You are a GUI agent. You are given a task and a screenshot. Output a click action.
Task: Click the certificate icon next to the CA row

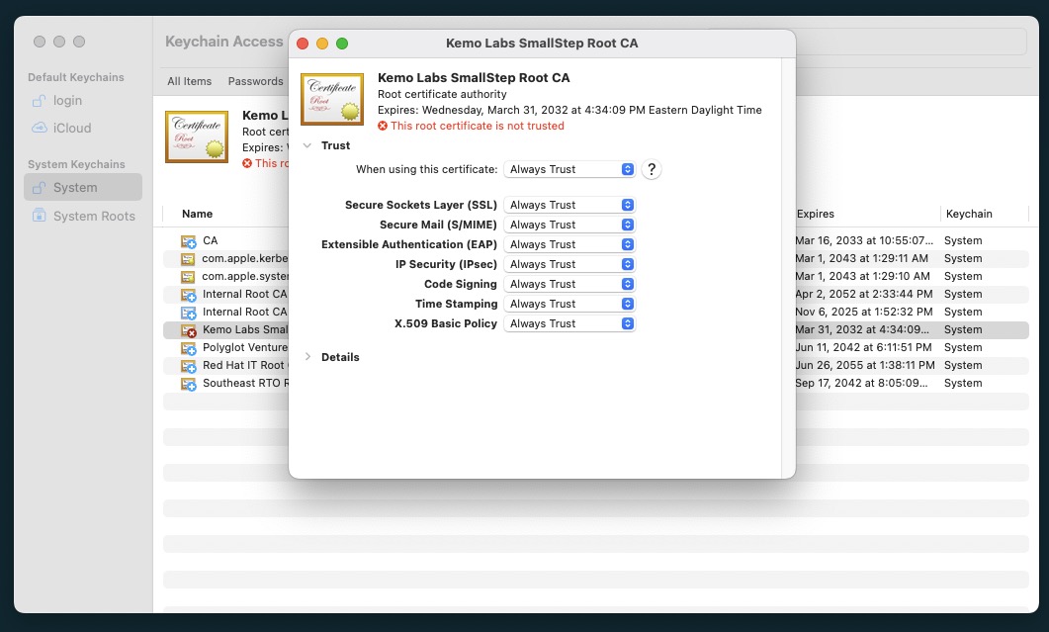tap(188, 241)
